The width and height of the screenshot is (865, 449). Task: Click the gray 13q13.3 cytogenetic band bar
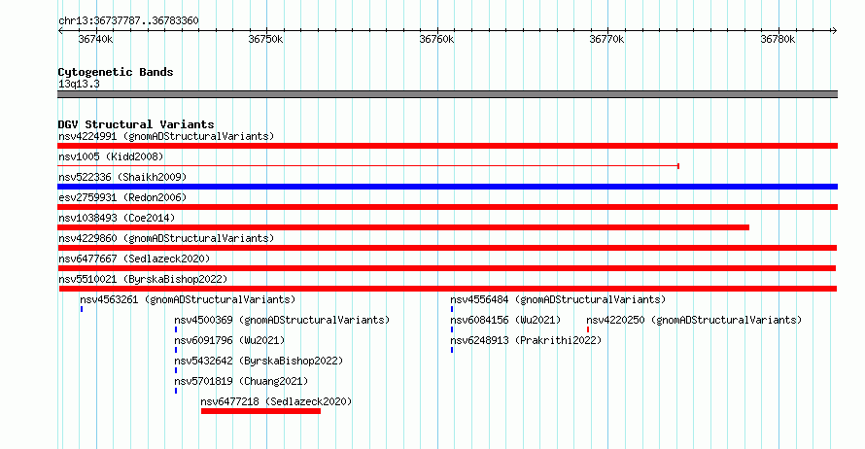447,94
